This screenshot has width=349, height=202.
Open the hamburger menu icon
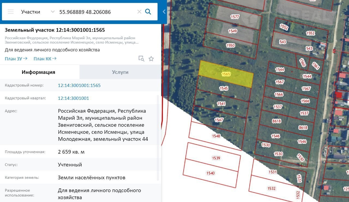point(11,12)
